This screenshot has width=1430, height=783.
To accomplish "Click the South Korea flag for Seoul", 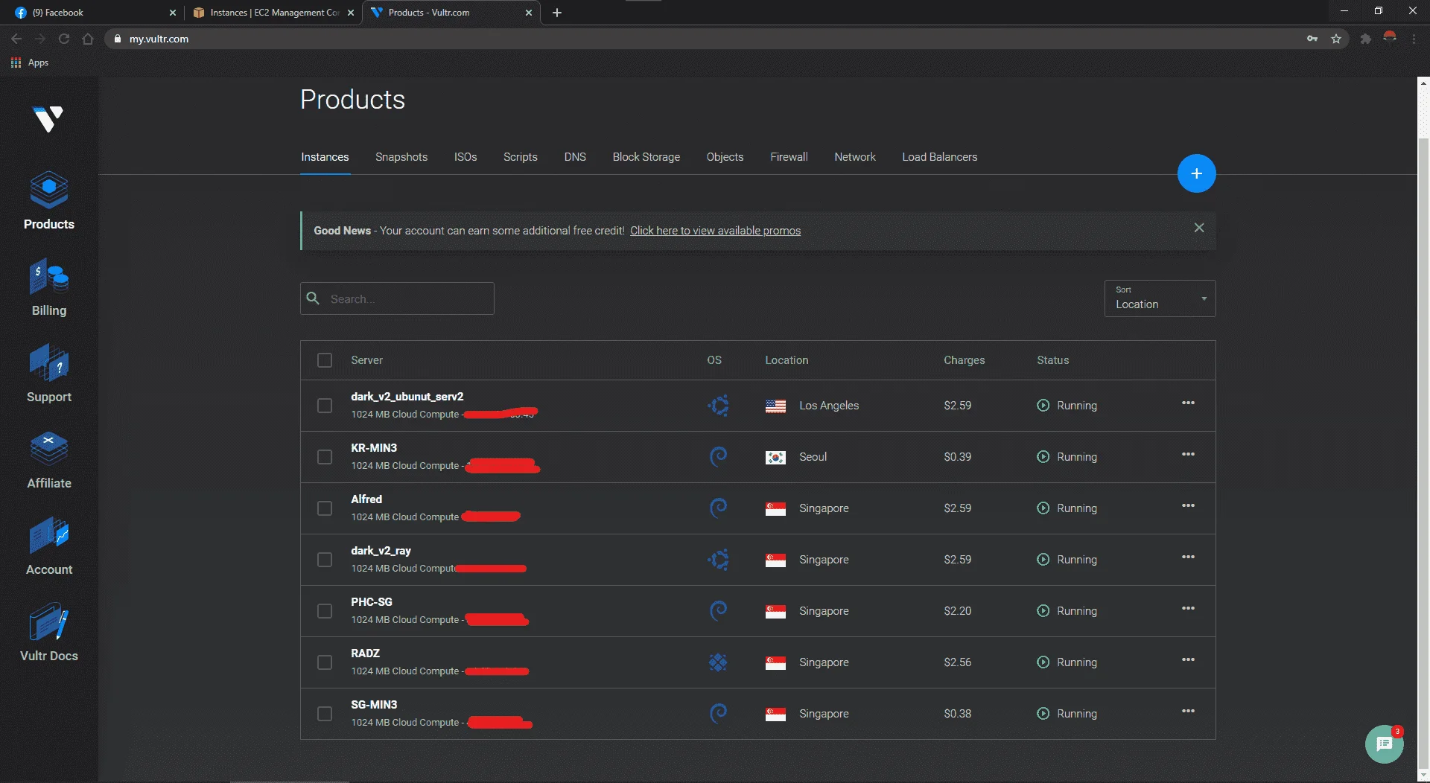I will [x=775, y=458].
